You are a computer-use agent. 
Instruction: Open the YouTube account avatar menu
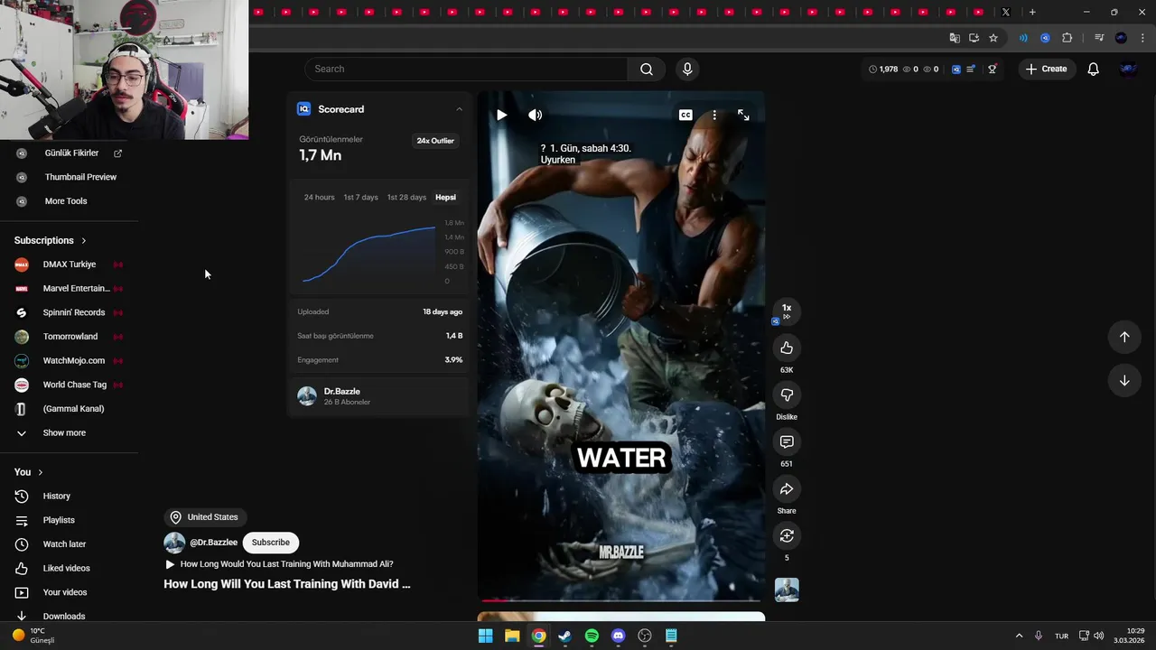pyautogui.click(x=1128, y=69)
